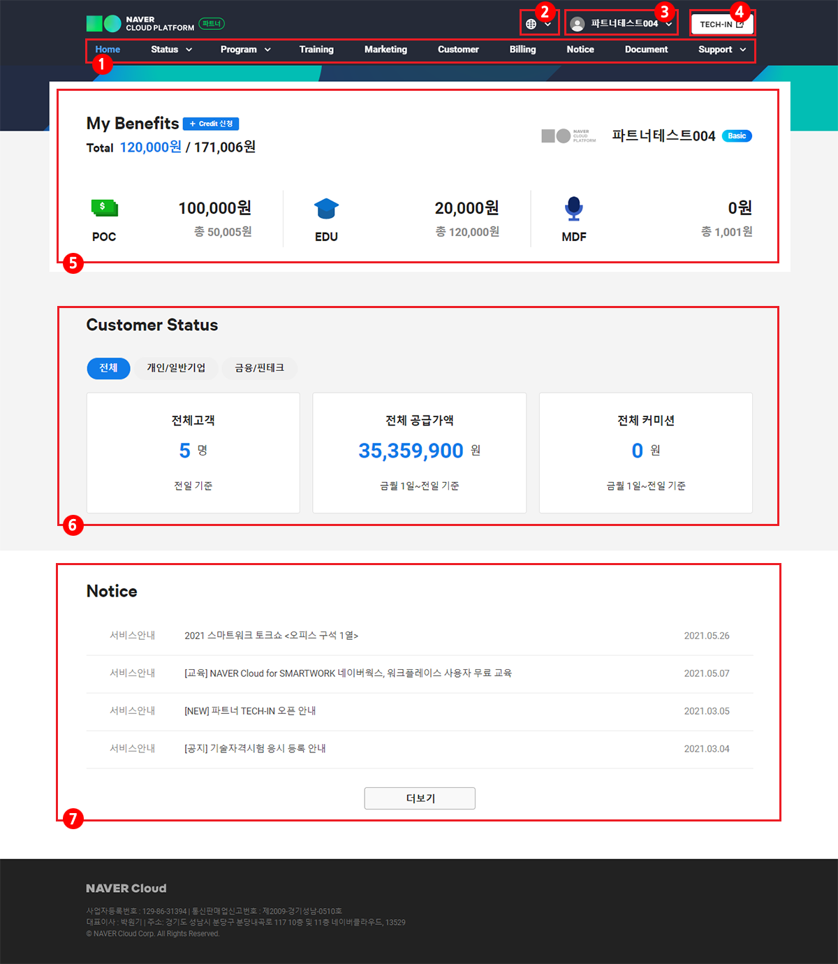Open the 기술자격시험 응시 등록 안내 notice

click(x=255, y=749)
